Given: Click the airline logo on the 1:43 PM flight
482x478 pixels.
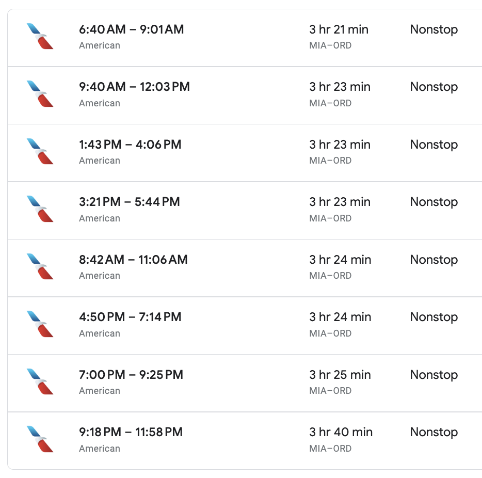Looking at the screenshot, I should pos(40,151).
